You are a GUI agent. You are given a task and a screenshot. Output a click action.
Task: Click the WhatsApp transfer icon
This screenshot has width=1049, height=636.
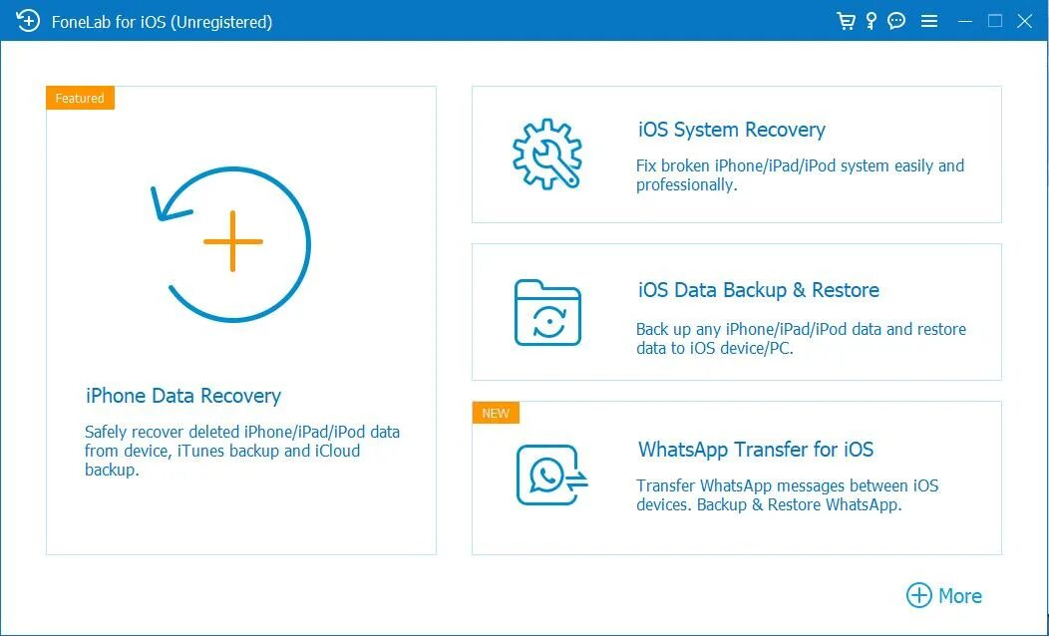[552, 475]
